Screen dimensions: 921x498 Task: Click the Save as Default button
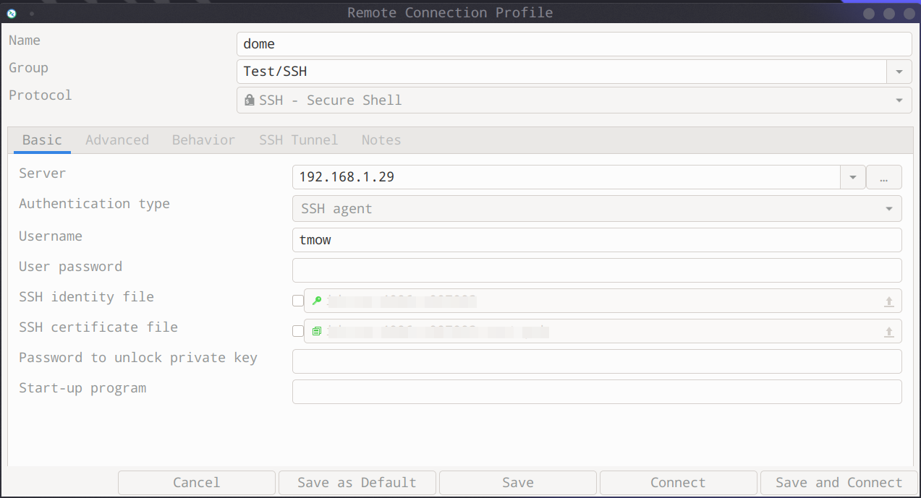(x=357, y=483)
